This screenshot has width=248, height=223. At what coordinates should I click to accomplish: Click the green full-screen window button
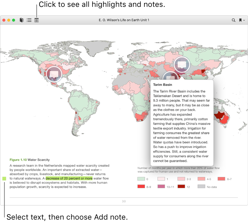(x=14, y=20)
